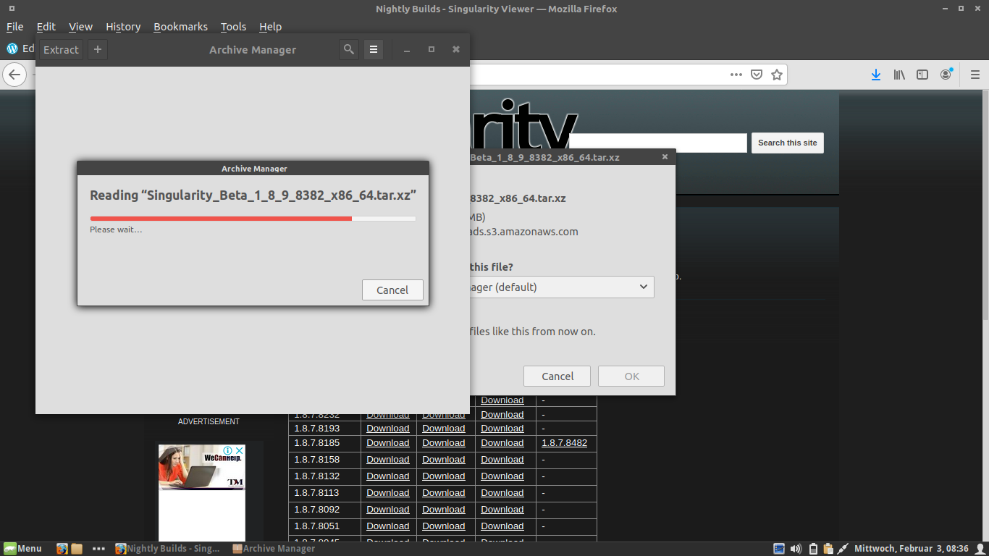Viewport: 989px width, 556px height.
Task: Open volume control tray icon
Action: [x=796, y=549]
